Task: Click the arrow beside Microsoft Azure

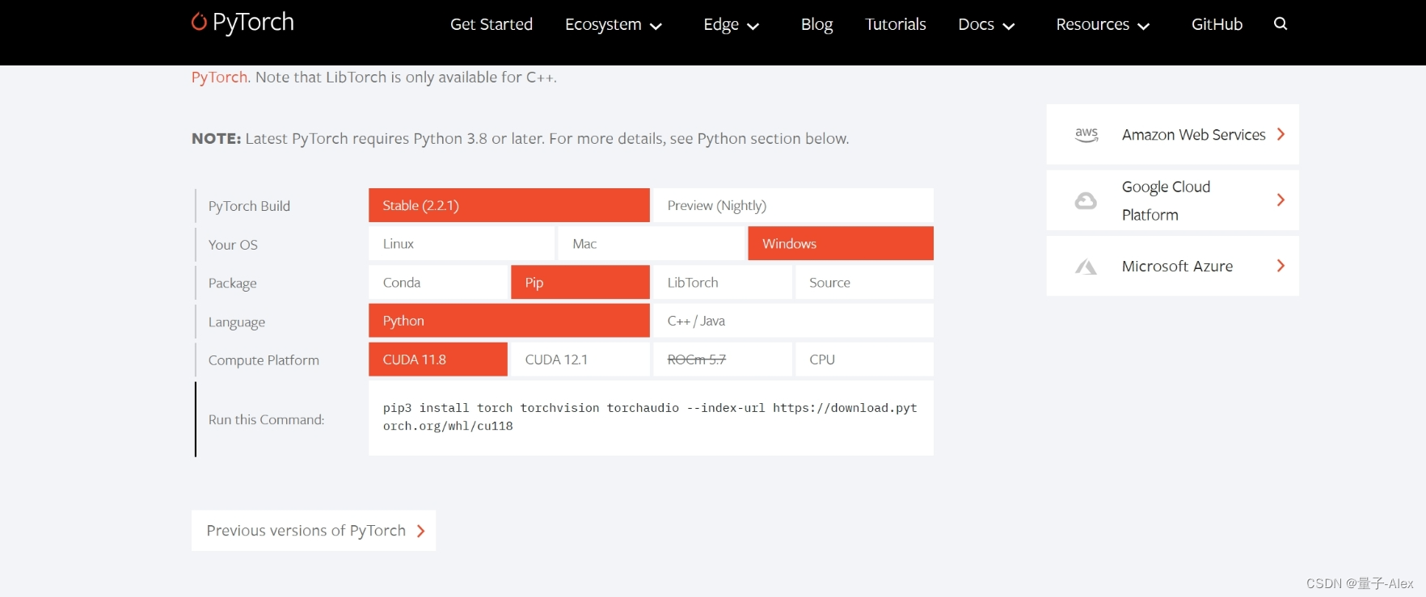Action: (1280, 266)
